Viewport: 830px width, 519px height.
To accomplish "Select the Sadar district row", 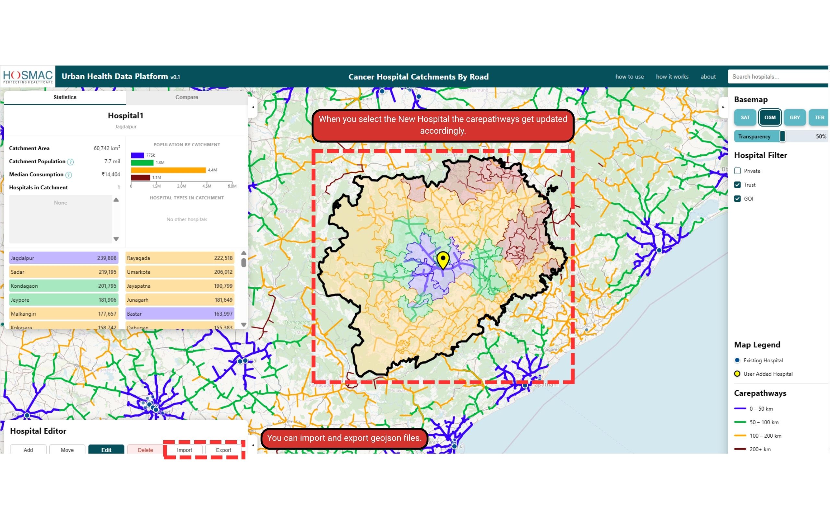I will point(64,272).
